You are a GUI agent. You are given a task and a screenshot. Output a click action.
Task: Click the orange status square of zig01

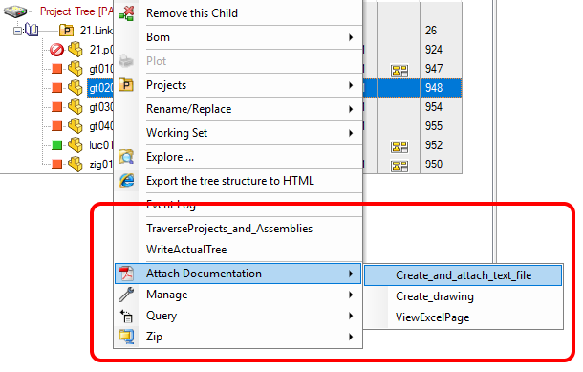click(57, 164)
